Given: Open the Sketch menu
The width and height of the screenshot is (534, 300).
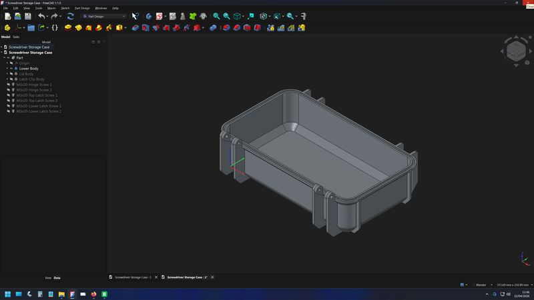Looking at the screenshot, I should click(x=65, y=8).
